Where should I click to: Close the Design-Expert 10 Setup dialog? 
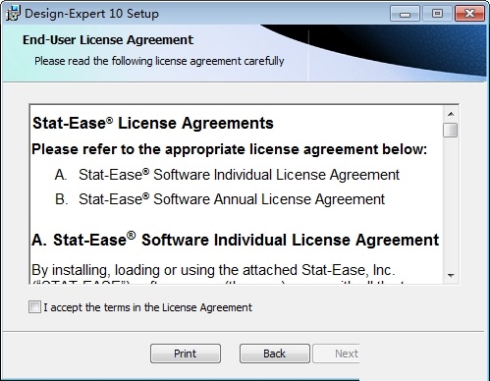[x=469, y=14]
